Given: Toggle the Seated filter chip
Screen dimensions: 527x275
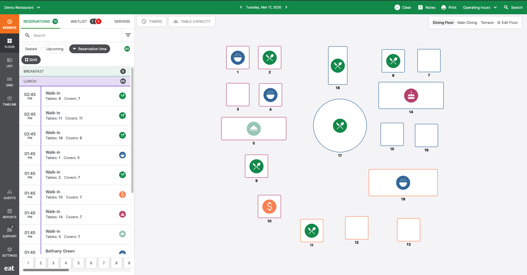Looking at the screenshot, I should [x=31, y=49].
